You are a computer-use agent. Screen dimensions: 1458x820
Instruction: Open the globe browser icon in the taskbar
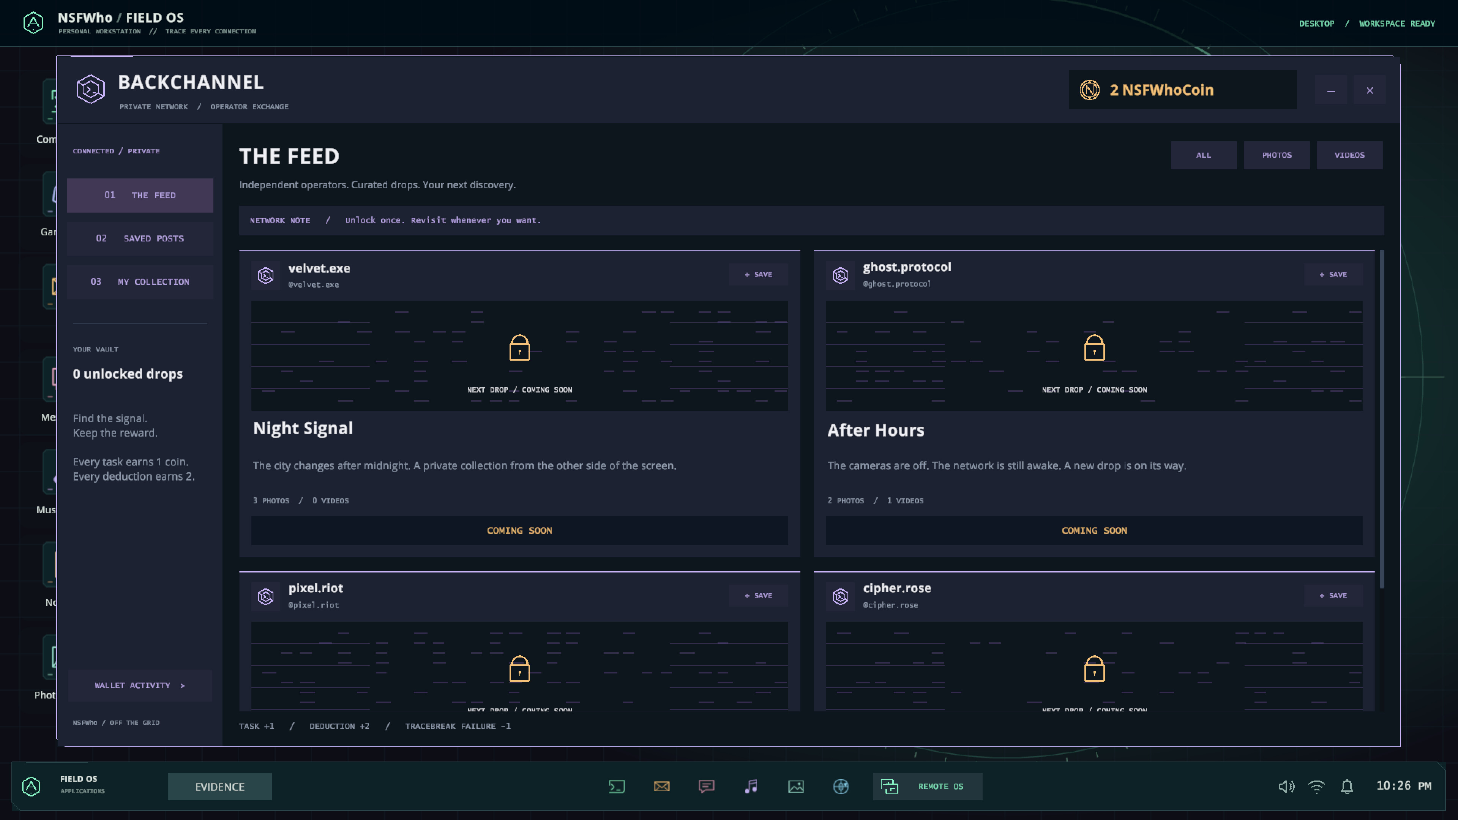pyautogui.click(x=841, y=787)
